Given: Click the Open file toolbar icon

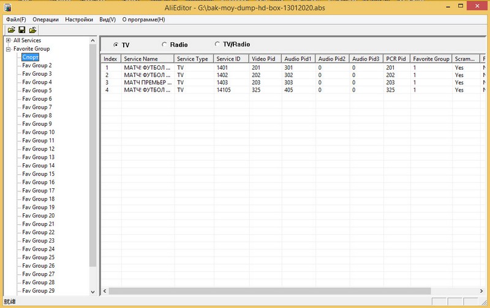Looking at the screenshot, I should pos(11,30).
